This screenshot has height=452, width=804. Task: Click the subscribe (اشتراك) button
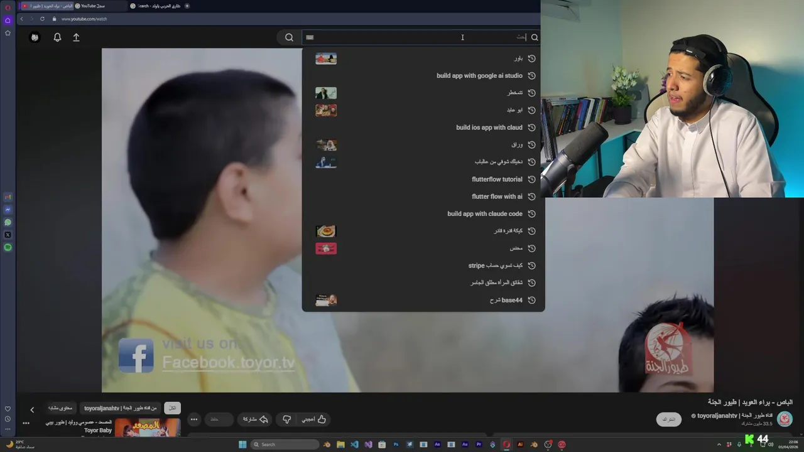coord(669,419)
